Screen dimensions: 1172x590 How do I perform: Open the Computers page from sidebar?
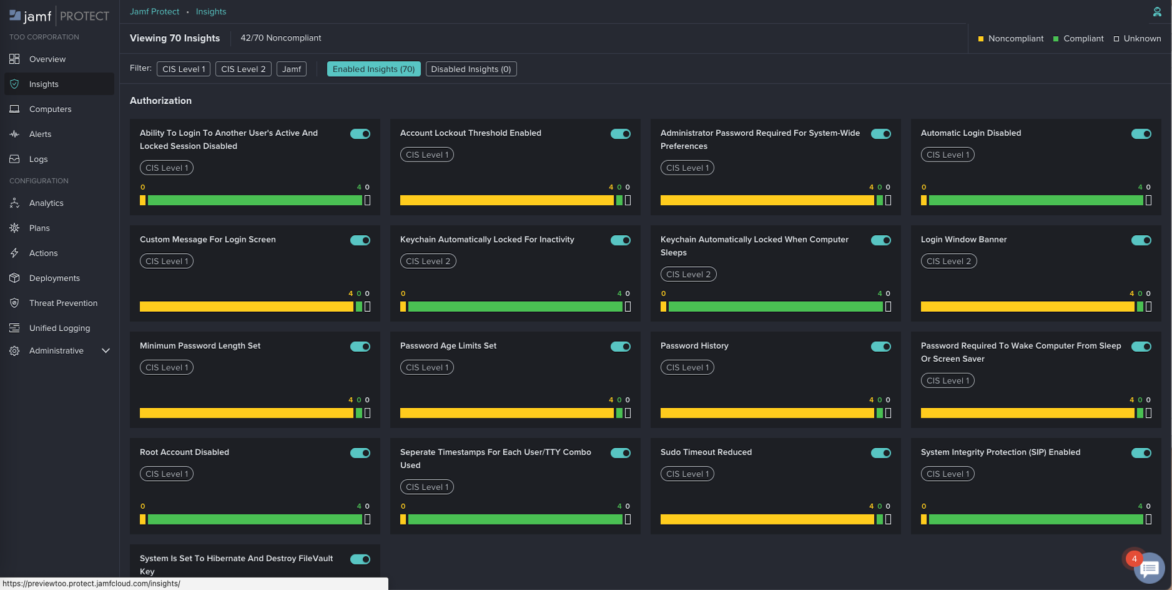(x=59, y=109)
